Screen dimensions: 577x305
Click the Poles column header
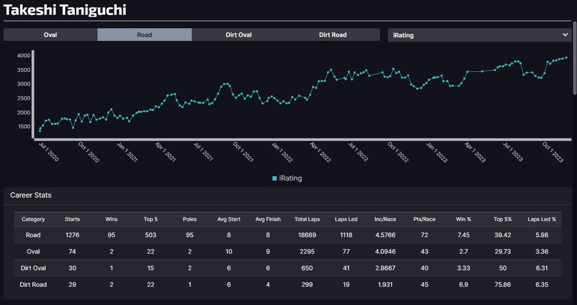click(190, 219)
